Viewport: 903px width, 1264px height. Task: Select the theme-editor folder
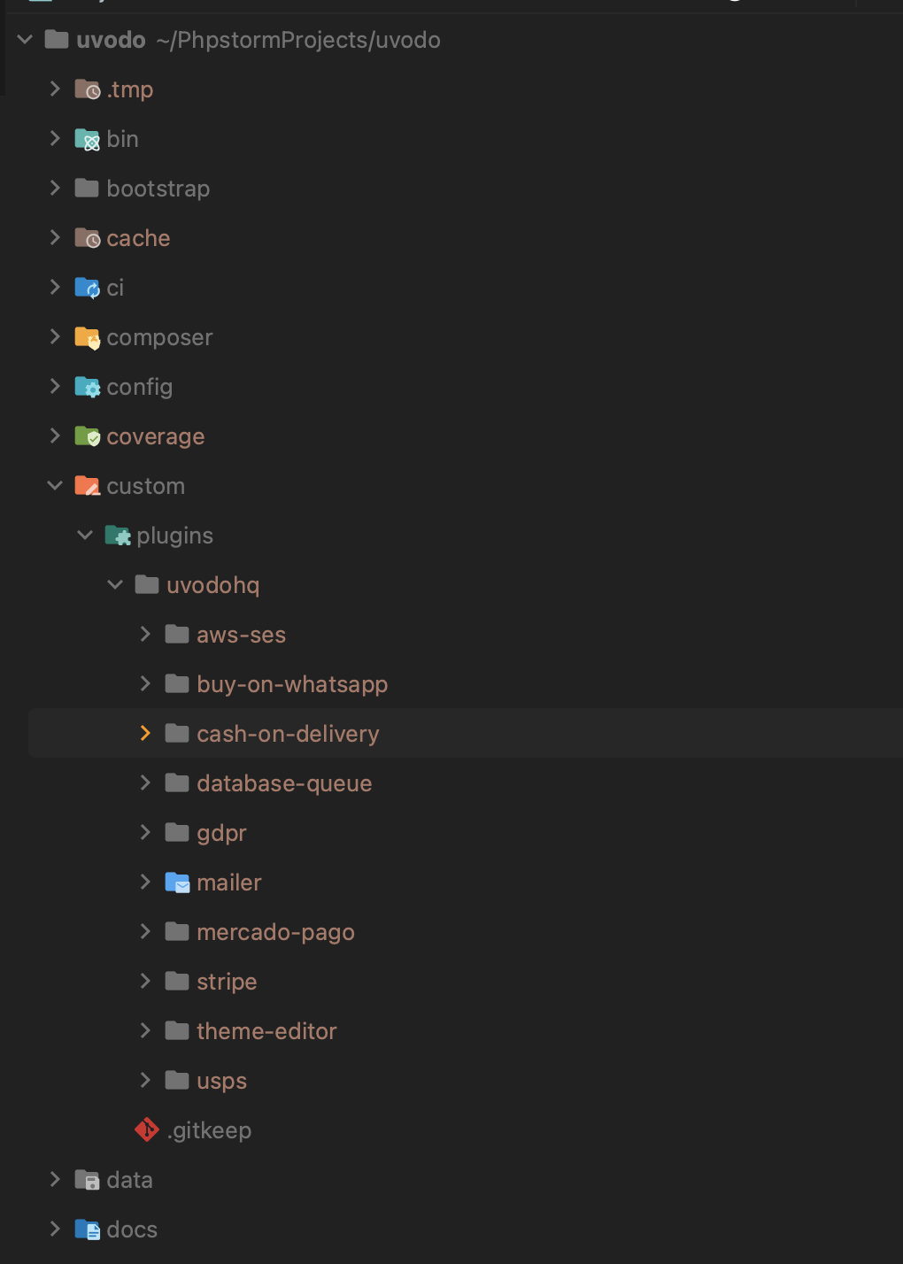click(266, 1031)
